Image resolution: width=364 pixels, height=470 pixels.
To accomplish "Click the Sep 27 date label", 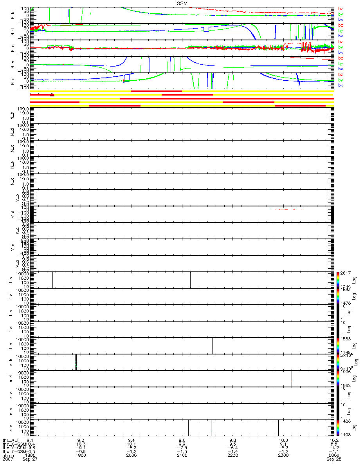I will pos(30,459).
